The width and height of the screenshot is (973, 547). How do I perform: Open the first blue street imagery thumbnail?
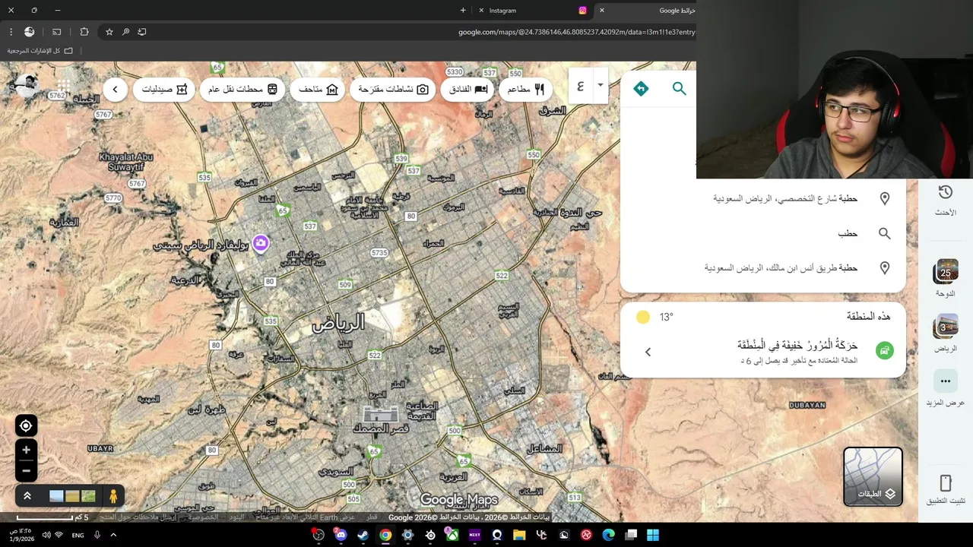coord(56,496)
